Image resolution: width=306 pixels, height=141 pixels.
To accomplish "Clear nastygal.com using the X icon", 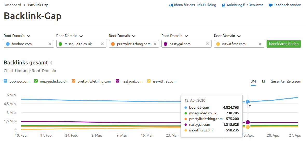I will [x=207, y=44].
